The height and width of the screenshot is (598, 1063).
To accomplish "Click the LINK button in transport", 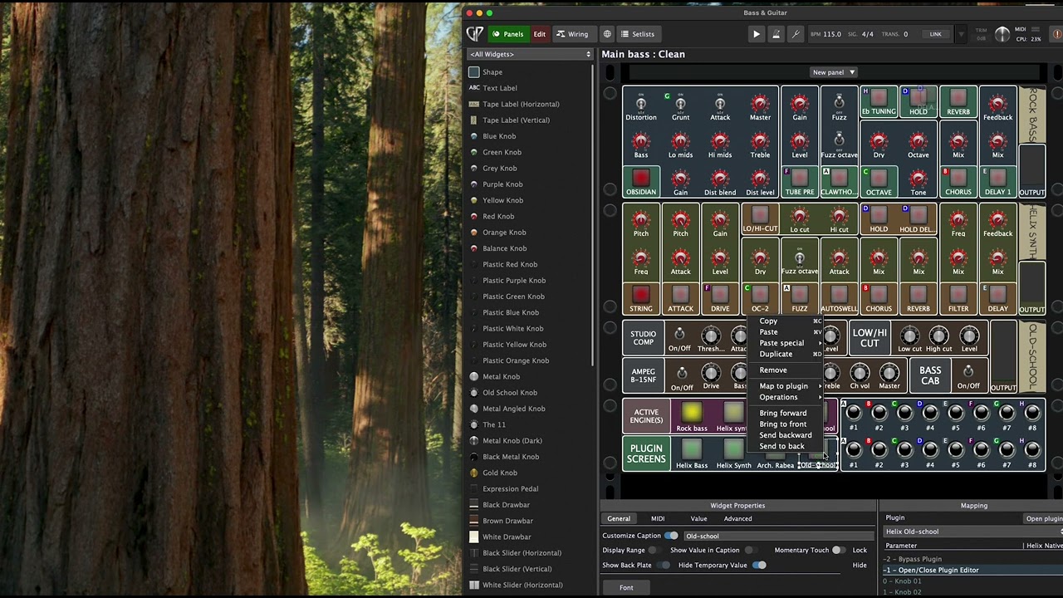I will [935, 34].
